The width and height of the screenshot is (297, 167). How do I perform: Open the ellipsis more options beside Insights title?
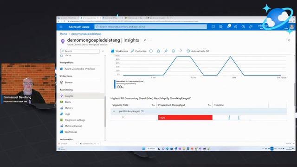151,40
